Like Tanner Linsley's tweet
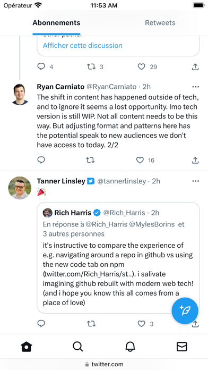The width and height of the screenshot is (208, 370). pyautogui.click(x=141, y=324)
